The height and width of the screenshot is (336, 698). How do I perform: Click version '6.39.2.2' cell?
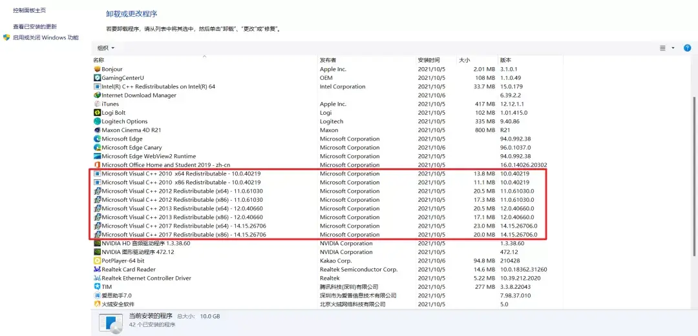click(510, 95)
